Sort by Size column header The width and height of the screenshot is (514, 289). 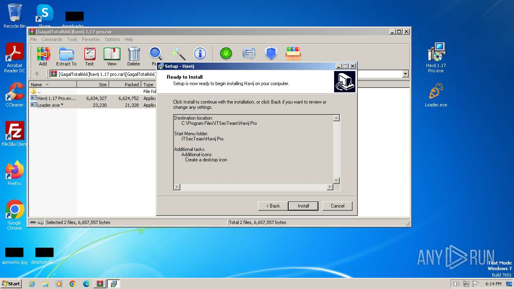[93, 85]
